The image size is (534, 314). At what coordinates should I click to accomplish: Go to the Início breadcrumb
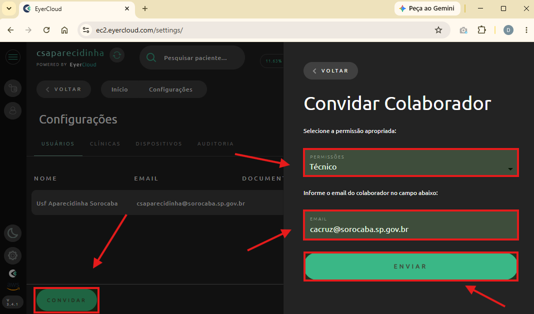[119, 89]
